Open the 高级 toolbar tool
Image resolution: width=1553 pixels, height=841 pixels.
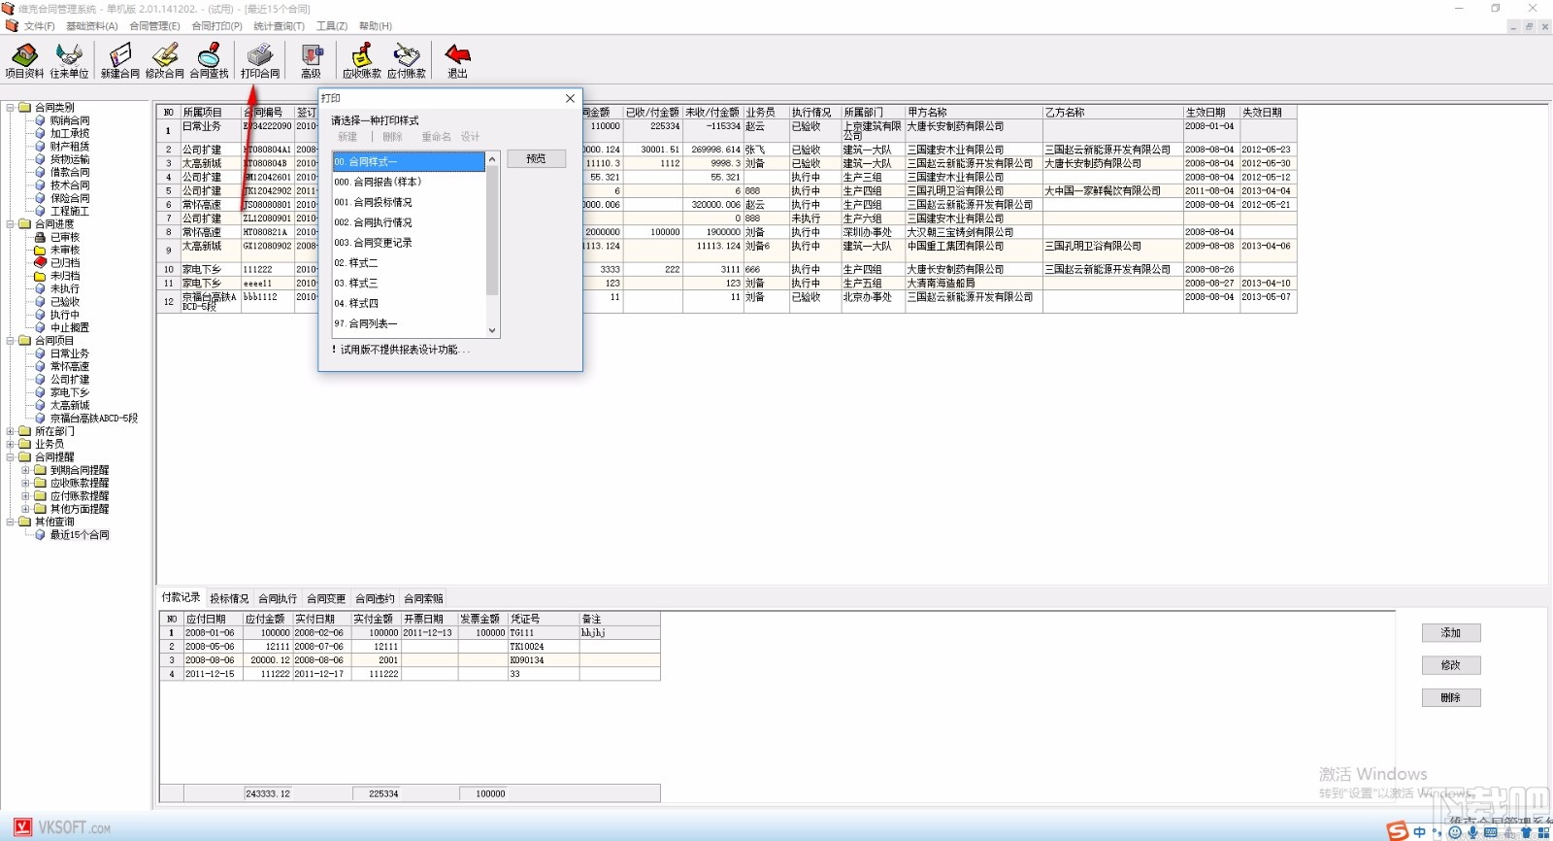(x=311, y=60)
